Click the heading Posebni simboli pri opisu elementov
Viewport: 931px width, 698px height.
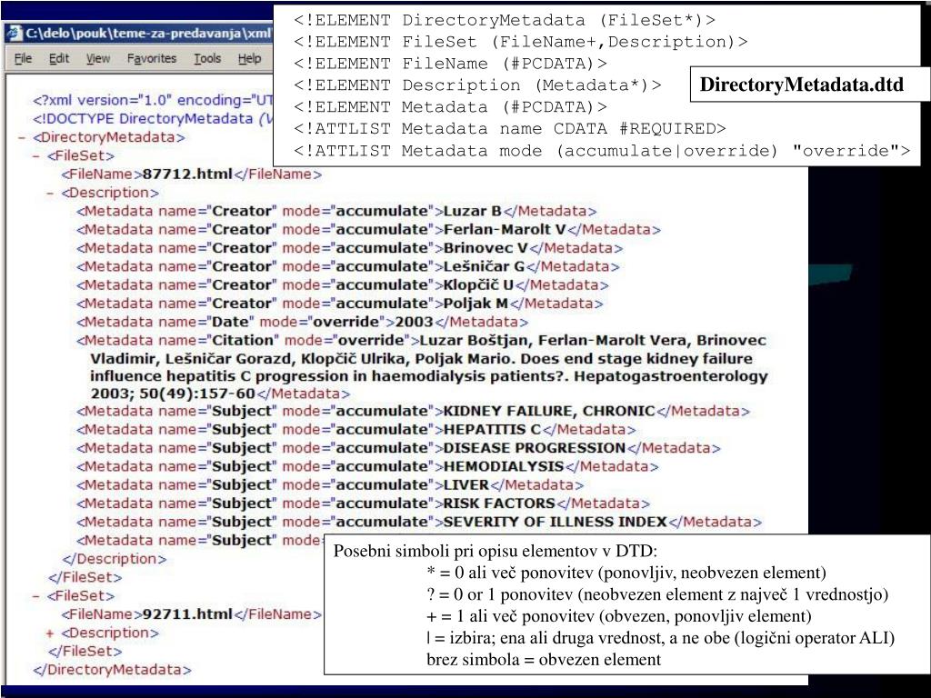pos(496,551)
